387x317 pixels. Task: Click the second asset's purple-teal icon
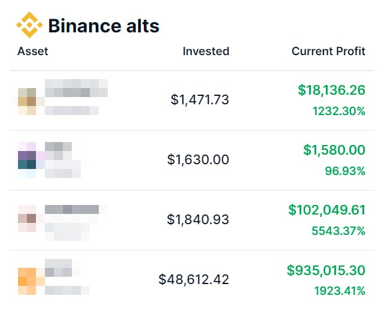27,160
